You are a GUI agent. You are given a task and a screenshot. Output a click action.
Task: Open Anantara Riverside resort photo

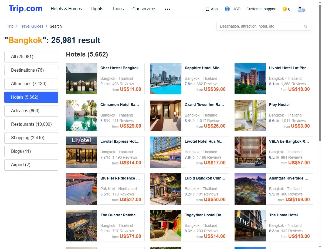[250, 189]
